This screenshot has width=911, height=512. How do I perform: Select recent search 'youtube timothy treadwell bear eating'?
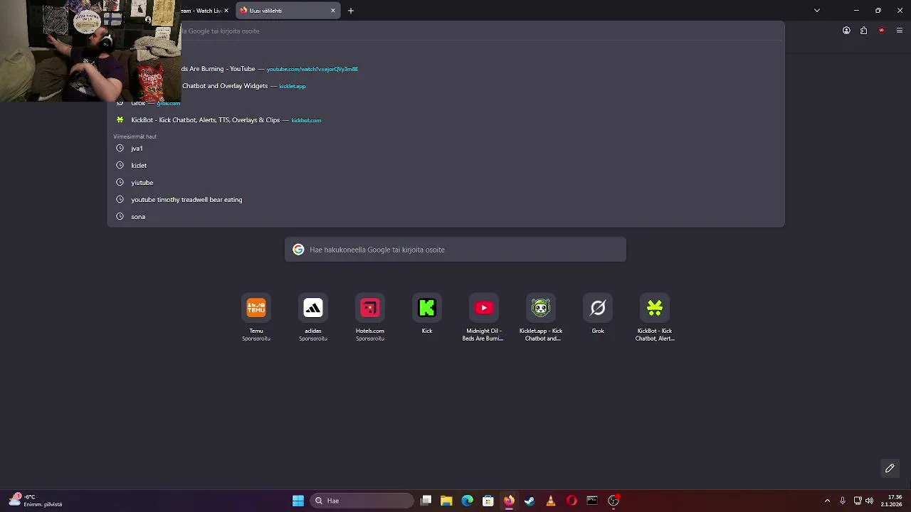446,199
